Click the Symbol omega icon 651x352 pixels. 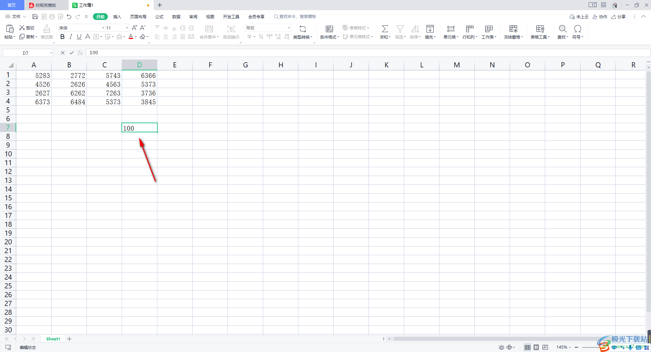[578, 29]
